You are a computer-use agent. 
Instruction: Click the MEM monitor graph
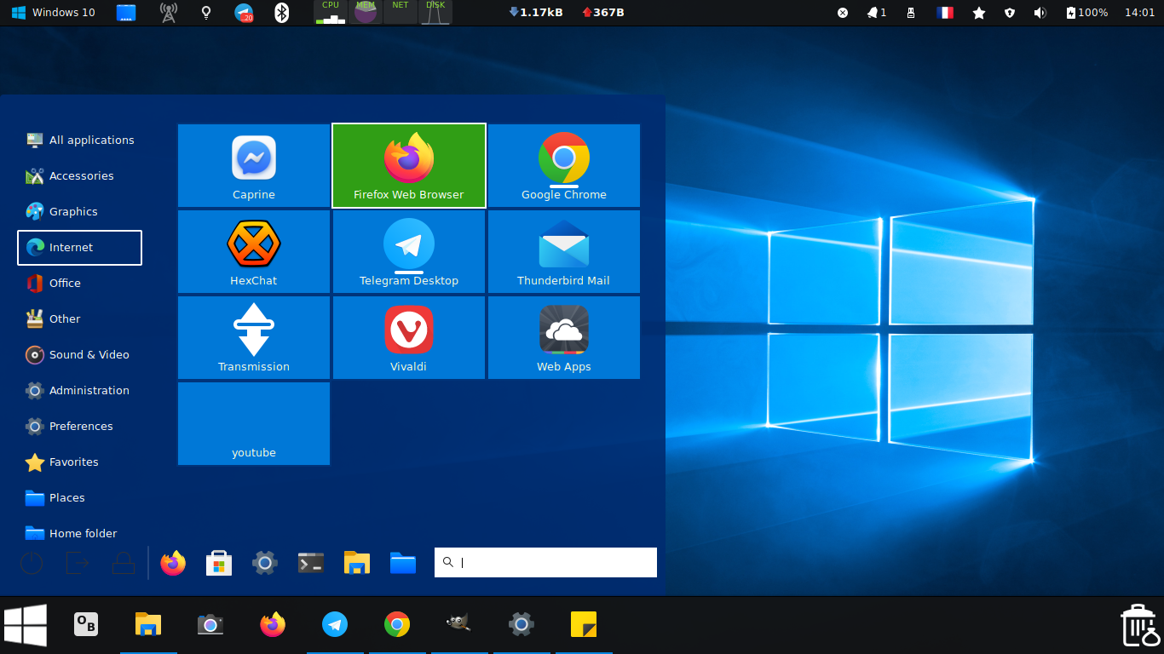tap(366, 12)
